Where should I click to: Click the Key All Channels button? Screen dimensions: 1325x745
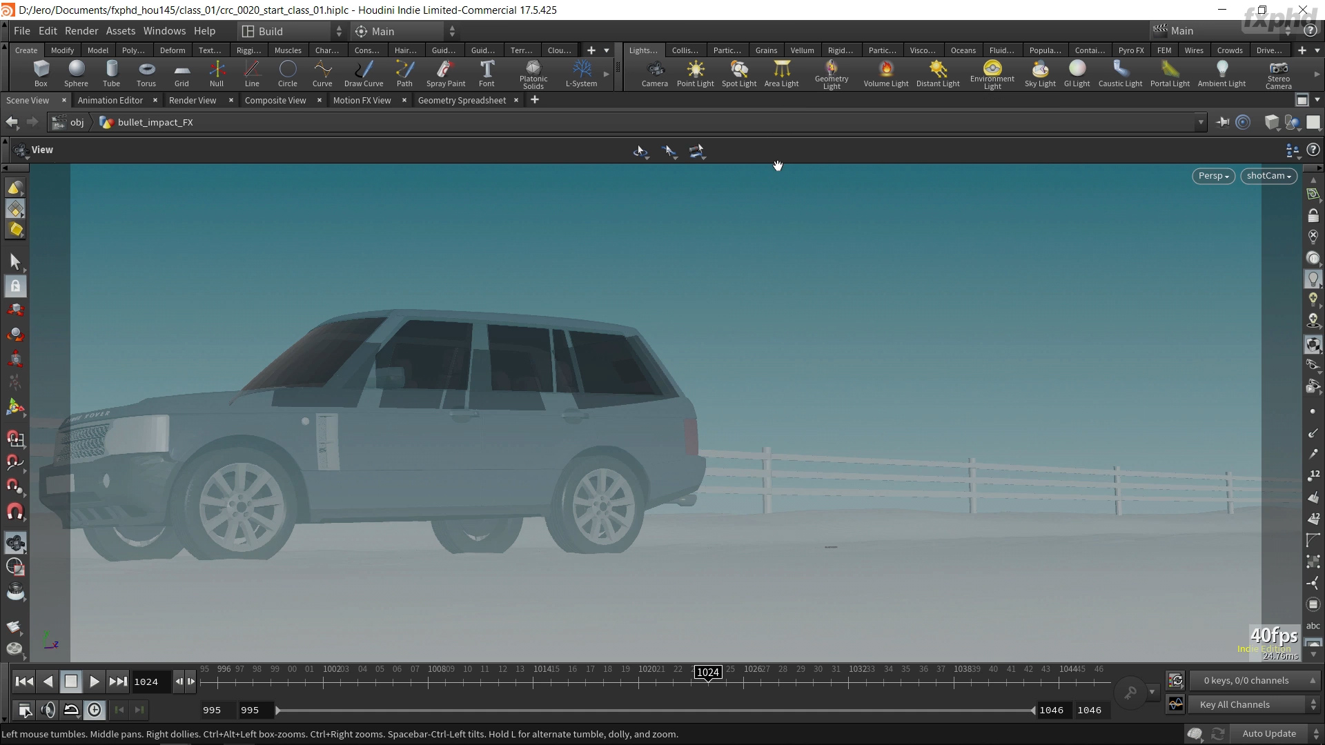click(x=1235, y=704)
